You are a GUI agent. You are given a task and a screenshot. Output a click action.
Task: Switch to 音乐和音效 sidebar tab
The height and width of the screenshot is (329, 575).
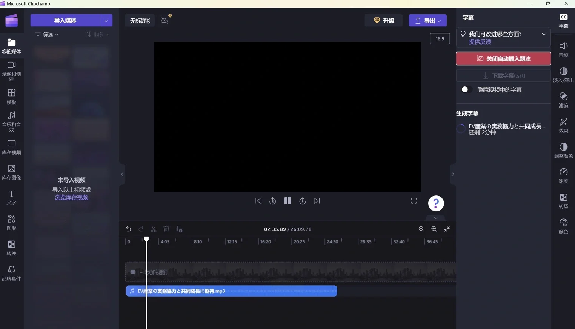pyautogui.click(x=11, y=121)
